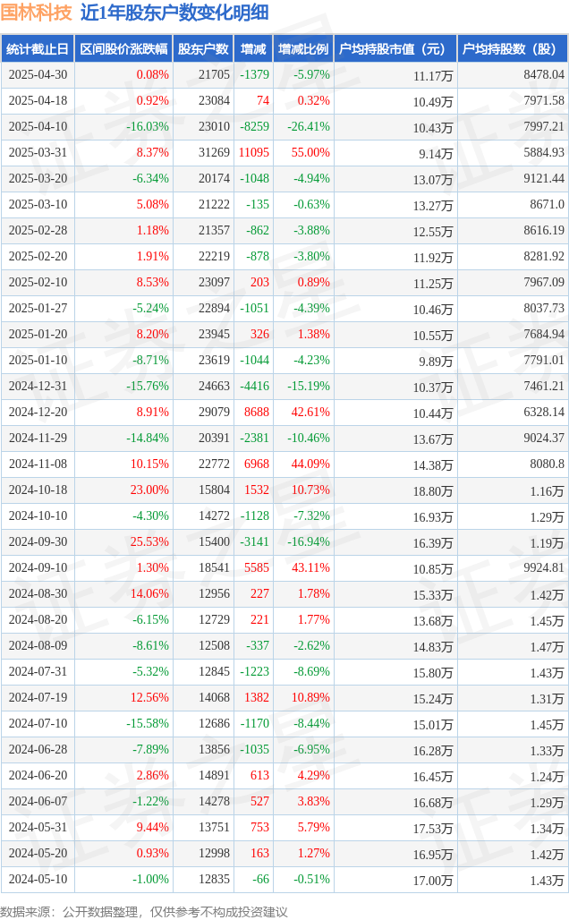Select the 18.80万 market value cell

click(x=432, y=491)
